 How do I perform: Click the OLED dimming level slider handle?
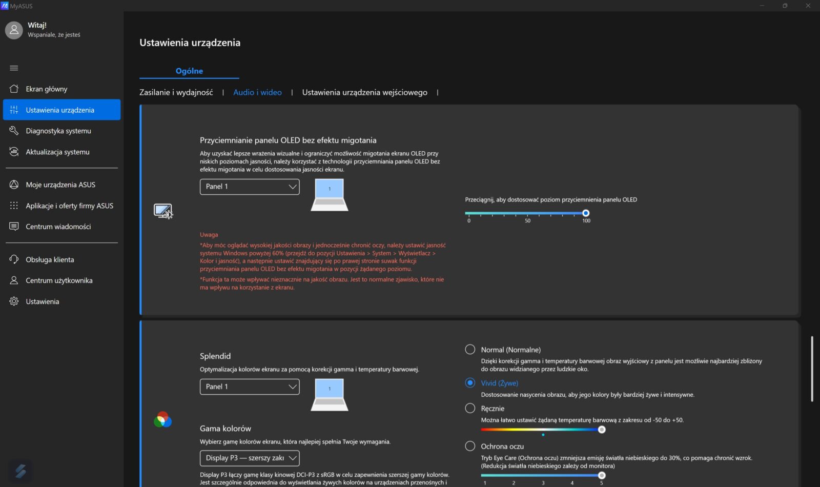pyautogui.click(x=586, y=213)
